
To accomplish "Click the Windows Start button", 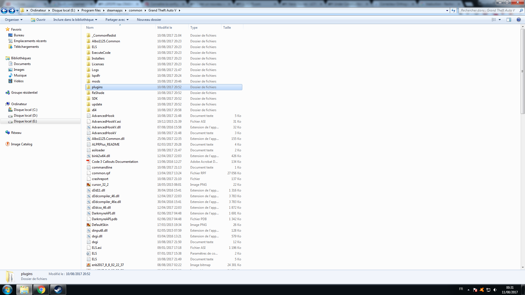I will point(7,290).
